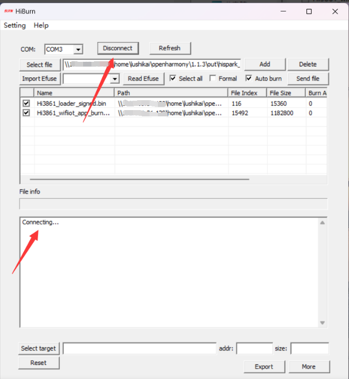
Task: Click the file index value 116
Action: 236,104
